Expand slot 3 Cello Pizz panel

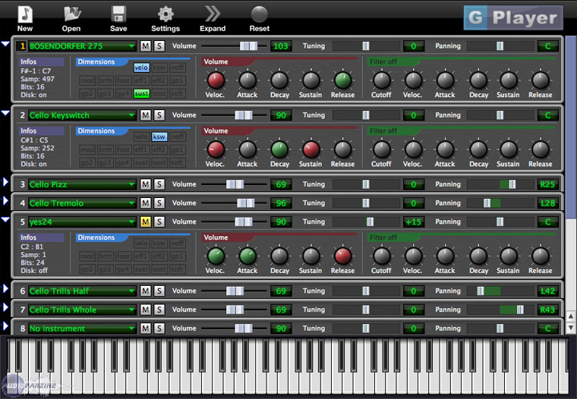pos(5,181)
